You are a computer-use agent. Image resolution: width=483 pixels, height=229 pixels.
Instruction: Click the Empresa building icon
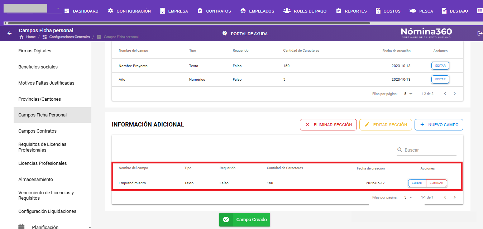163,11
